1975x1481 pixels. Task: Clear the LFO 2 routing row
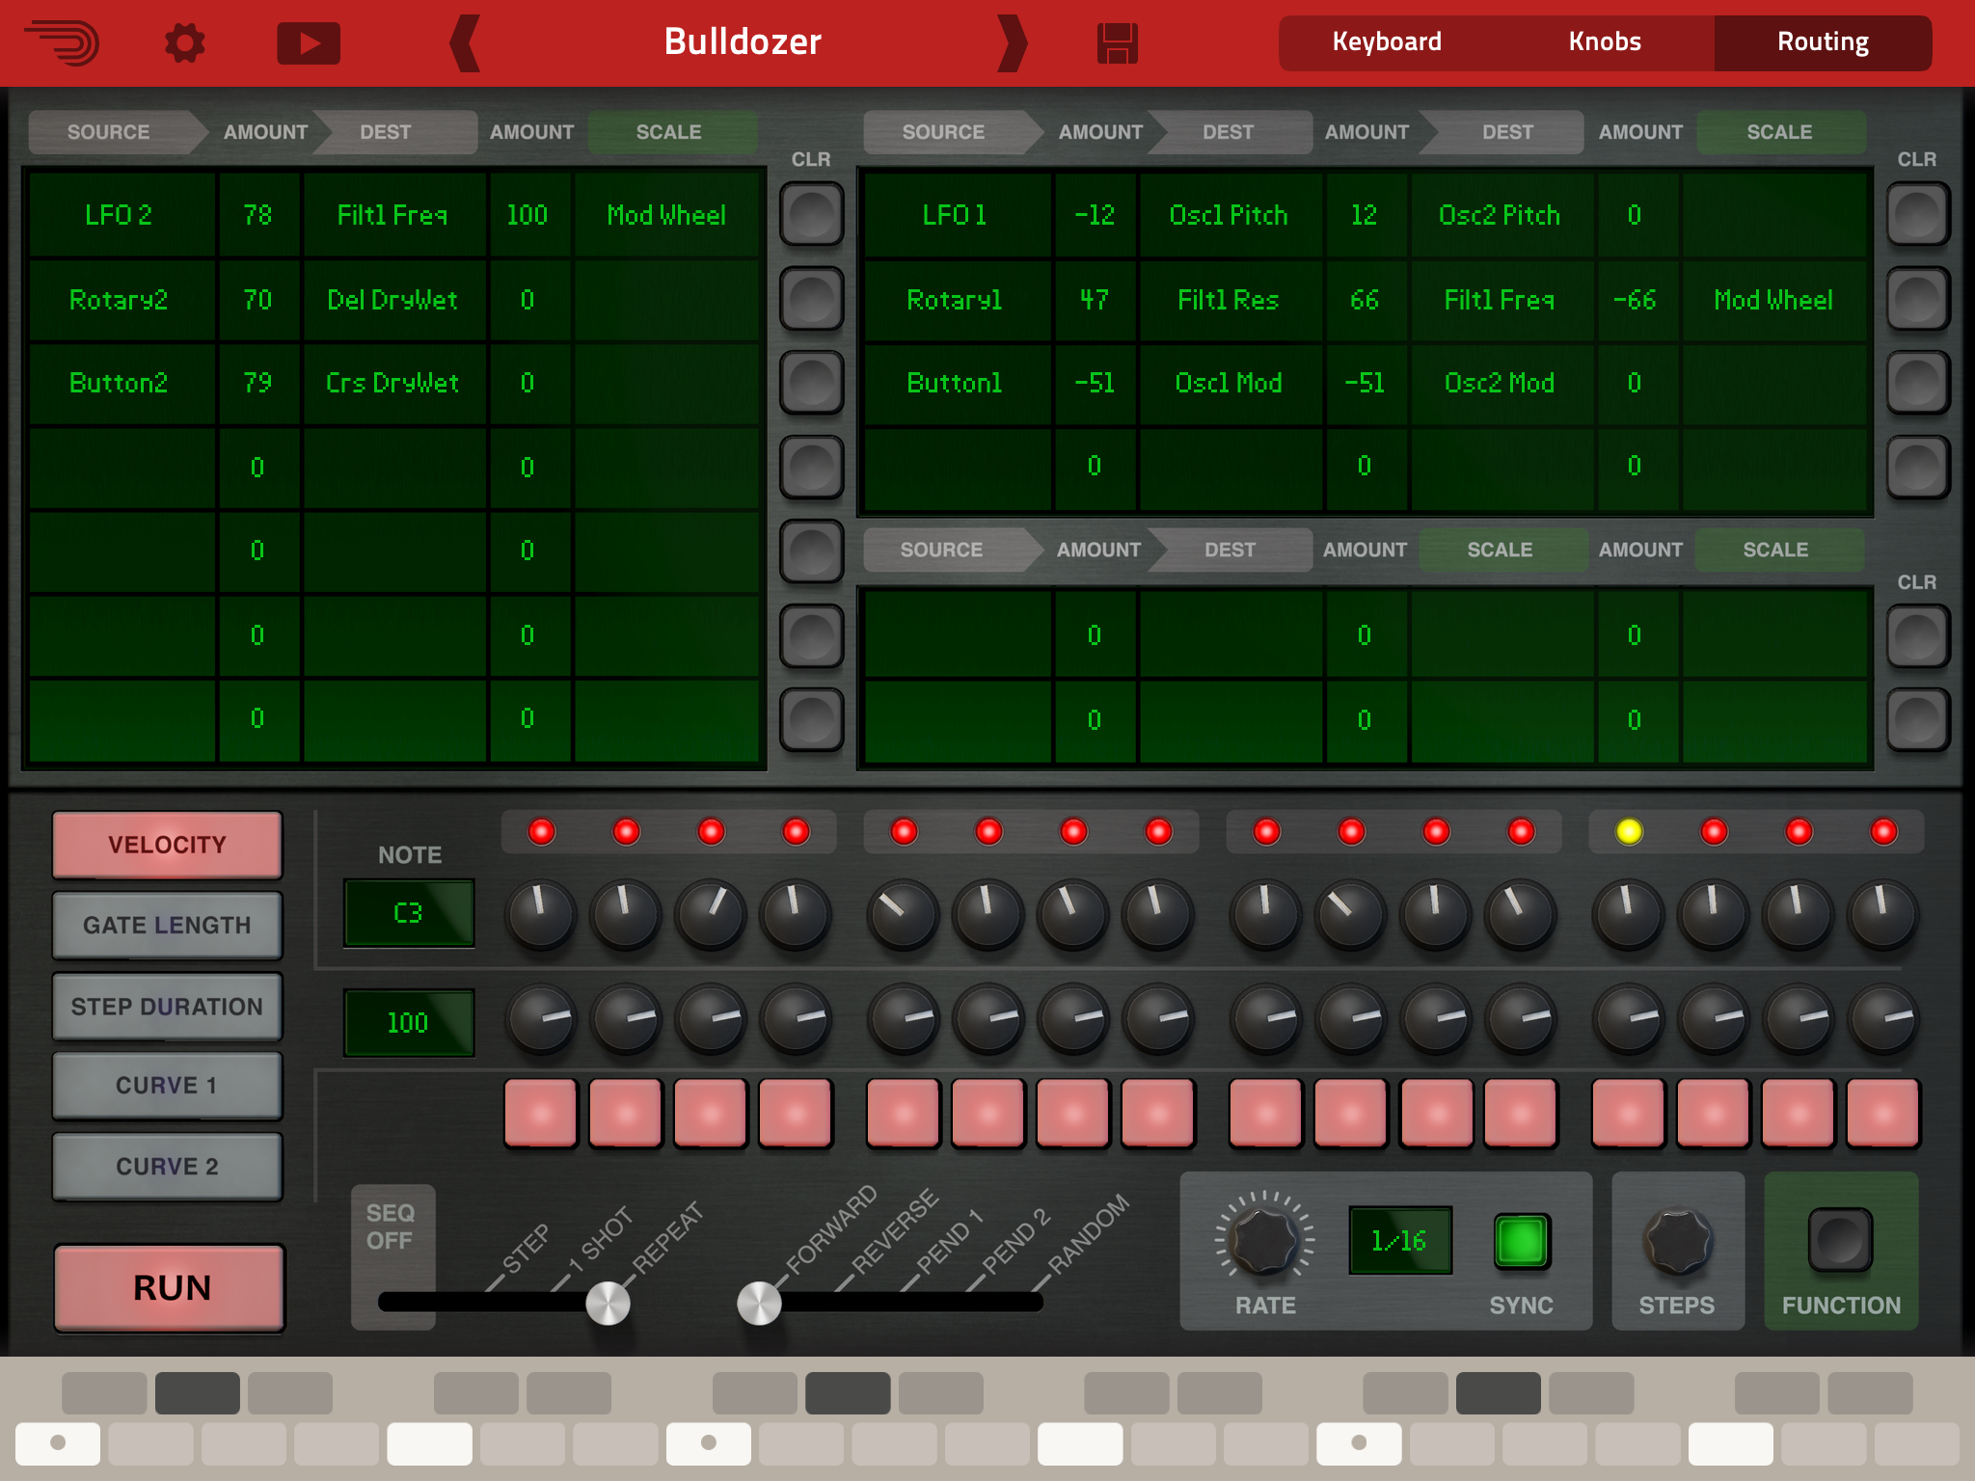812,214
